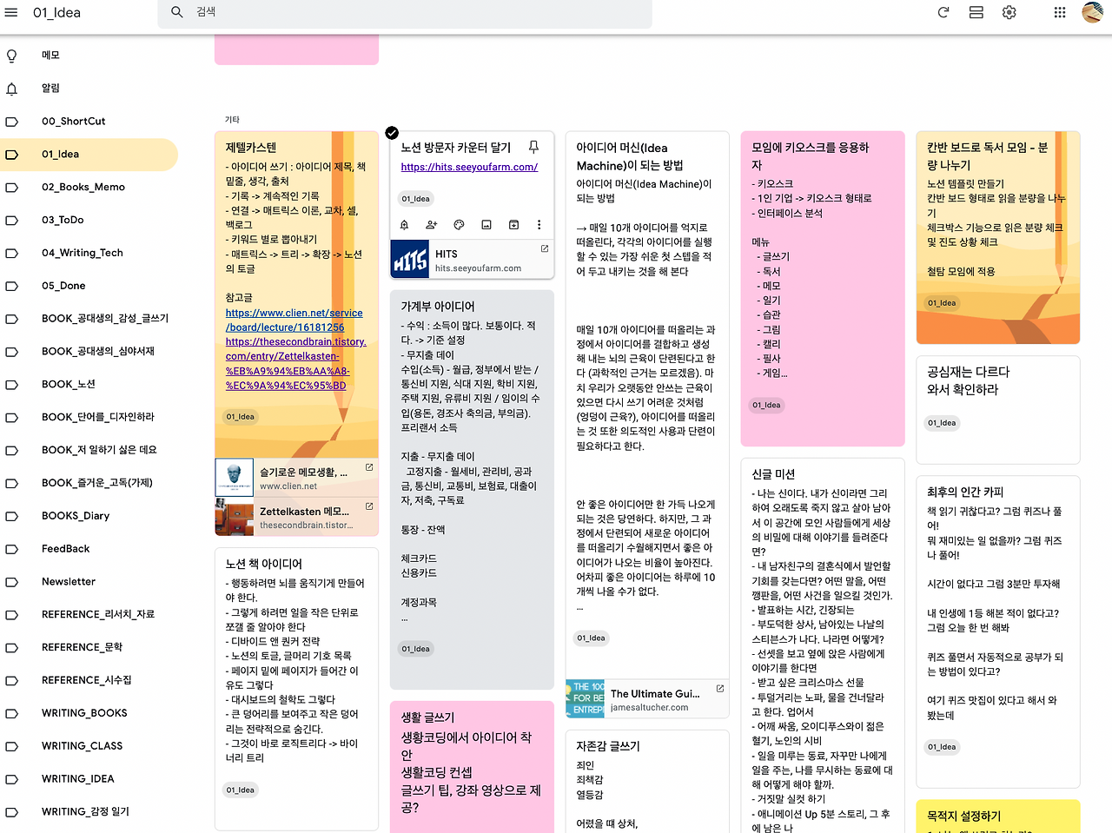
Task: Click 01_Idea chip on 최후의 인간 카피 note
Action: coord(943,747)
